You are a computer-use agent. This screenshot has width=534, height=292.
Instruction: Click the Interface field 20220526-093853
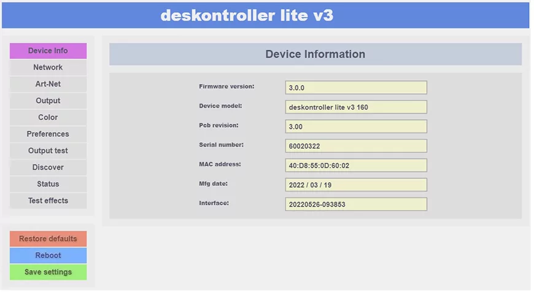tap(356, 204)
